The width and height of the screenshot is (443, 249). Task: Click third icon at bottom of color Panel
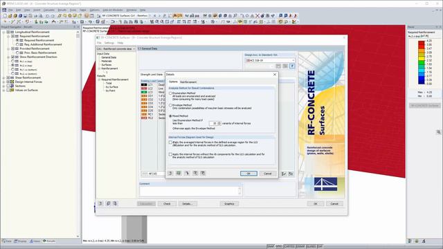(x=424, y=241)
